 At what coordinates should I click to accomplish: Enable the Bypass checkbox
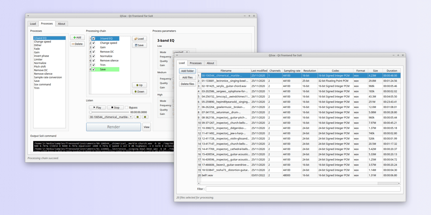point(127,107)
